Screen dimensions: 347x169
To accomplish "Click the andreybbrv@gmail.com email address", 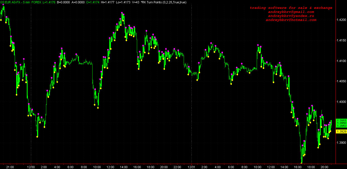I will 291,12.
